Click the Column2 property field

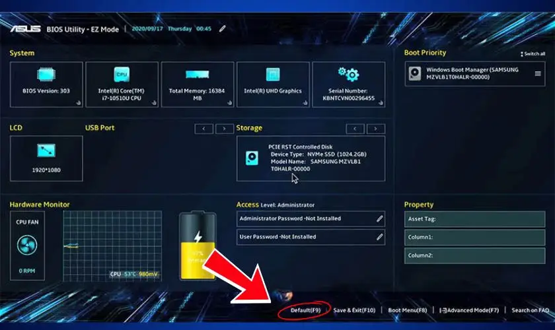474,255
